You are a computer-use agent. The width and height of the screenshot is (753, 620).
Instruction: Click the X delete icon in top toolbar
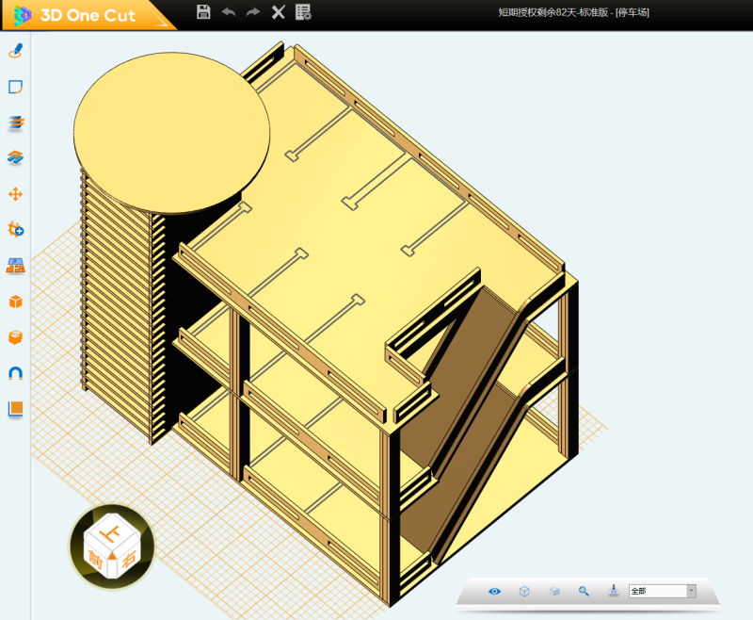tap(278, 12)
